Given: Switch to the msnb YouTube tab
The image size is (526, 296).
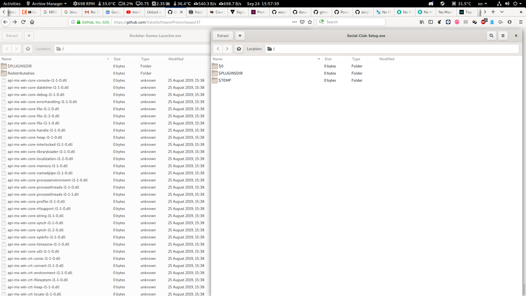Looking at the screenshot, I should coord(134,12).
